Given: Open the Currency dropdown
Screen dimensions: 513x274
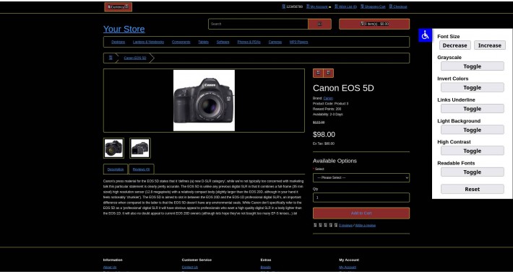Looking at the screenshot, I should click(x=118, y=7).
